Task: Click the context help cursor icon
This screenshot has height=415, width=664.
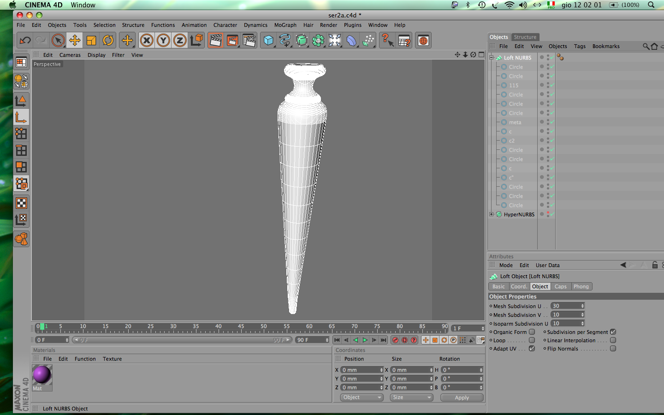Action: click(387, 41)
